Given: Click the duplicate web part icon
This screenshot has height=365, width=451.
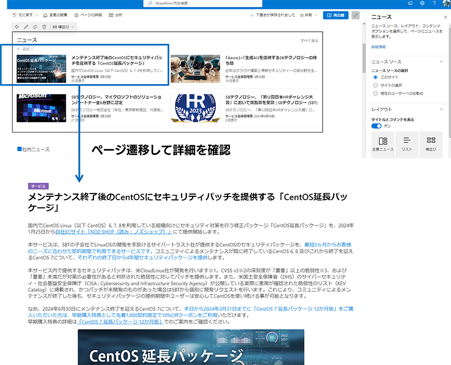Looking at the screenshot, I should click(35, 27).
